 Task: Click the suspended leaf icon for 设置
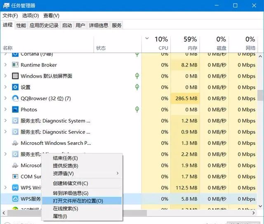[137, 87]
